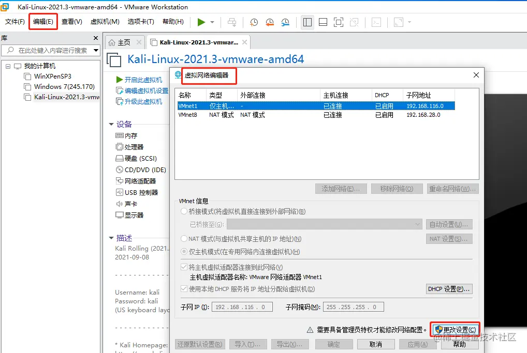Open the stretch display dropdown arrow
Viewport: 527px width, 353px height.
point(409,22)
